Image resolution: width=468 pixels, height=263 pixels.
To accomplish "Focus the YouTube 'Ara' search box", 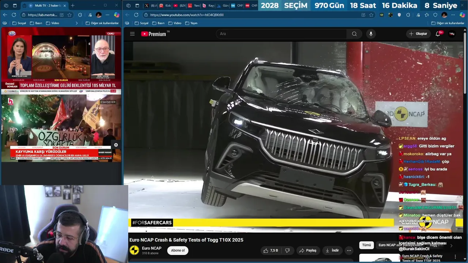I will [x=282, y=34].
